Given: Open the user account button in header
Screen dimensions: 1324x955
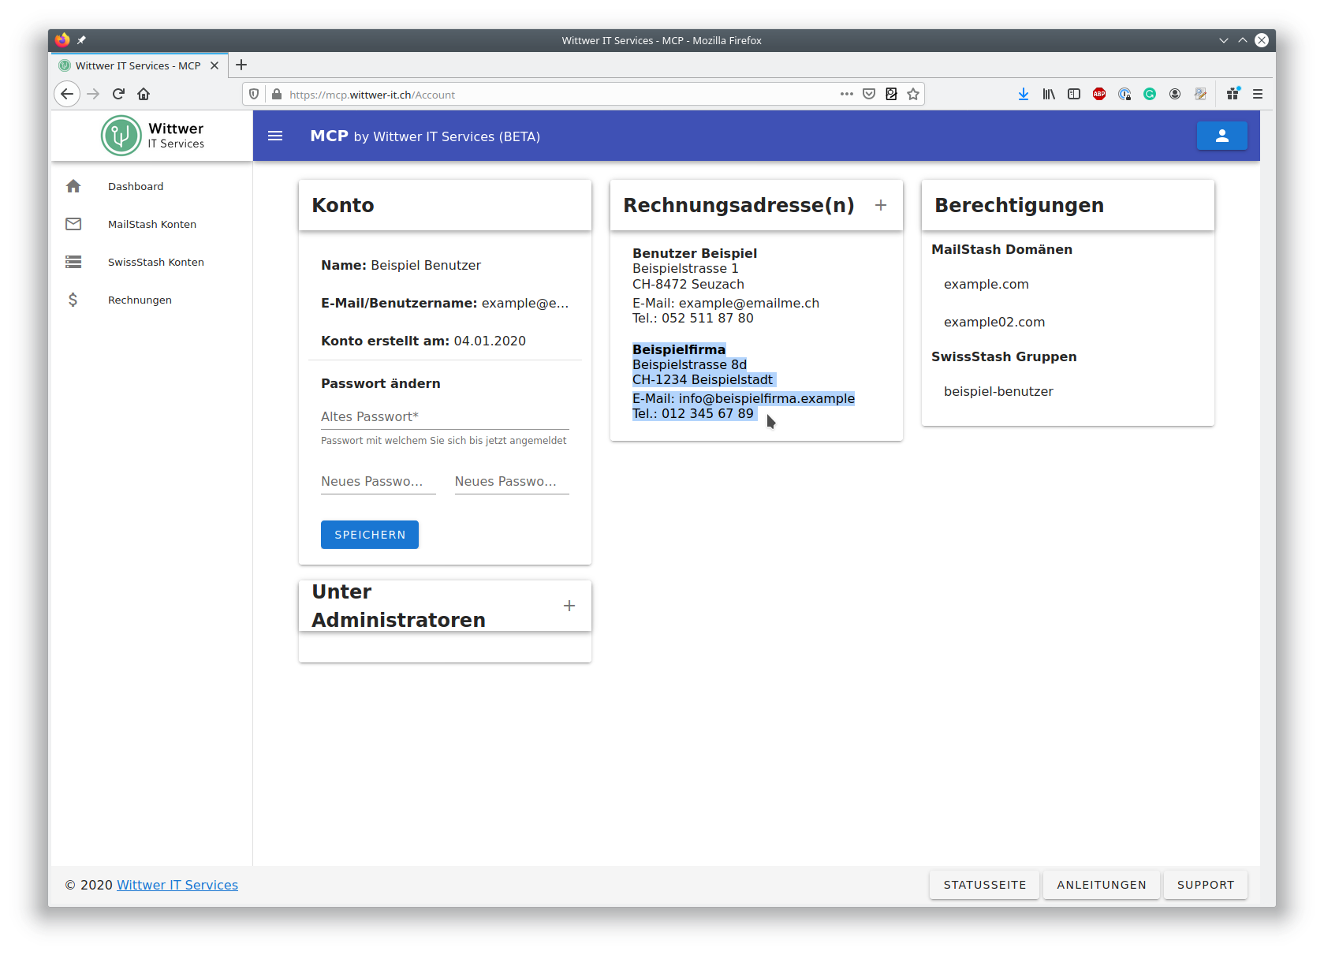Looking at the screenshot, I should pos(1221,136).
